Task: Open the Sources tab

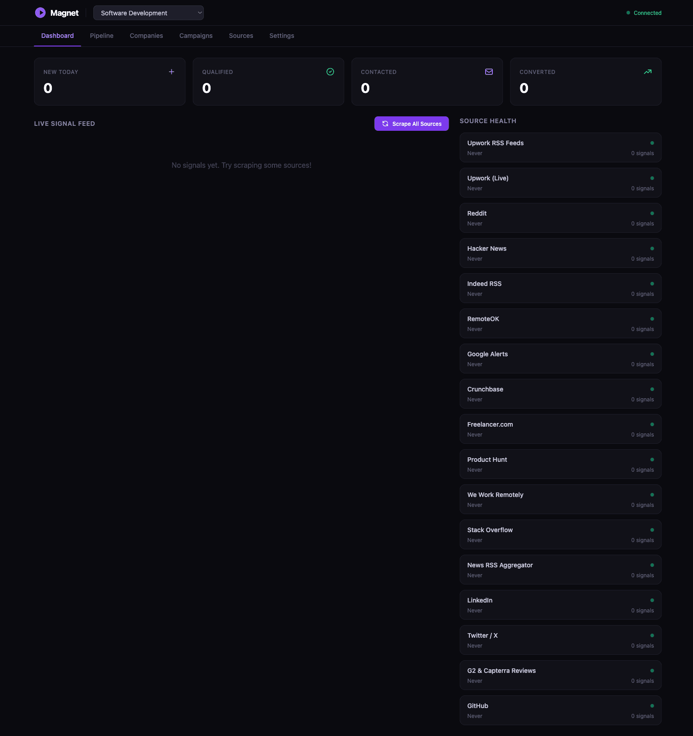Action: [x=241, y=36]
